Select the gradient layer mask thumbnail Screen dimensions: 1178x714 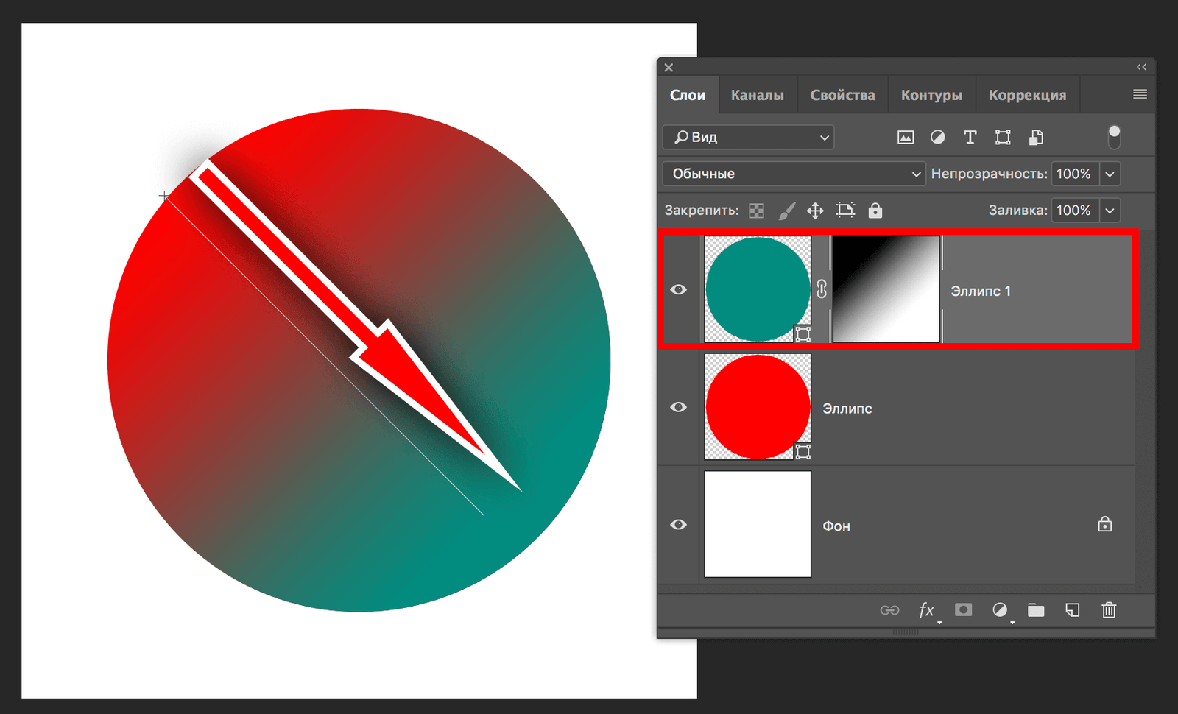[886, 289]
